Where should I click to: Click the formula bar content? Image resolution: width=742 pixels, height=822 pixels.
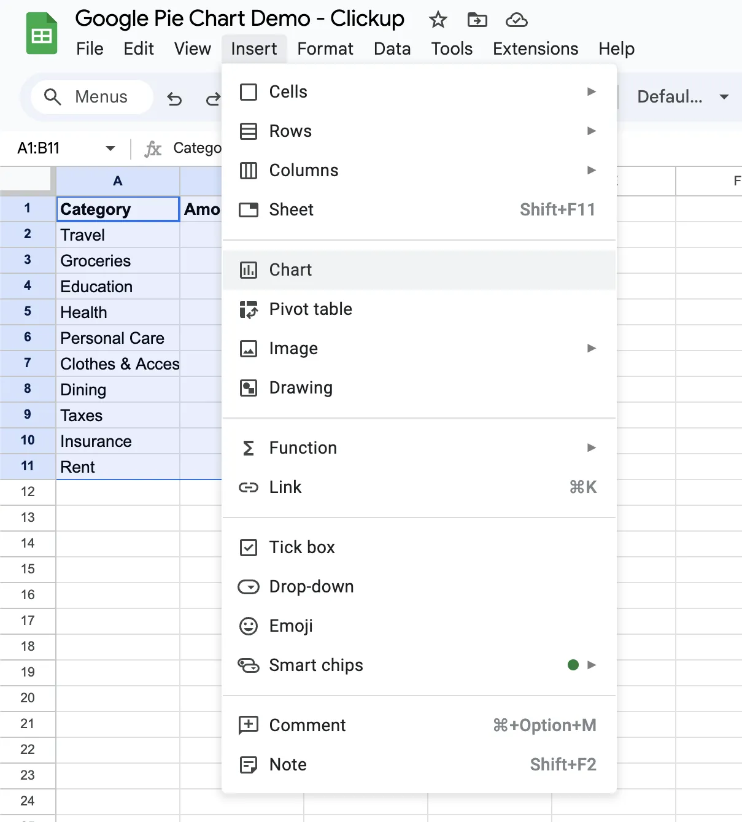coord(197,149)
